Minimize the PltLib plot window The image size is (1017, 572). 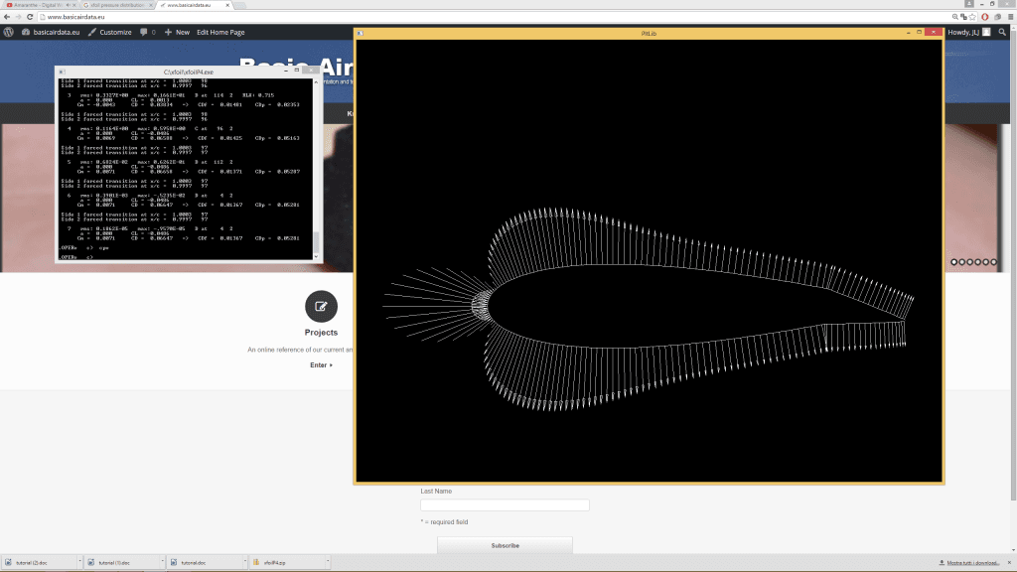[x=908, y=33]
